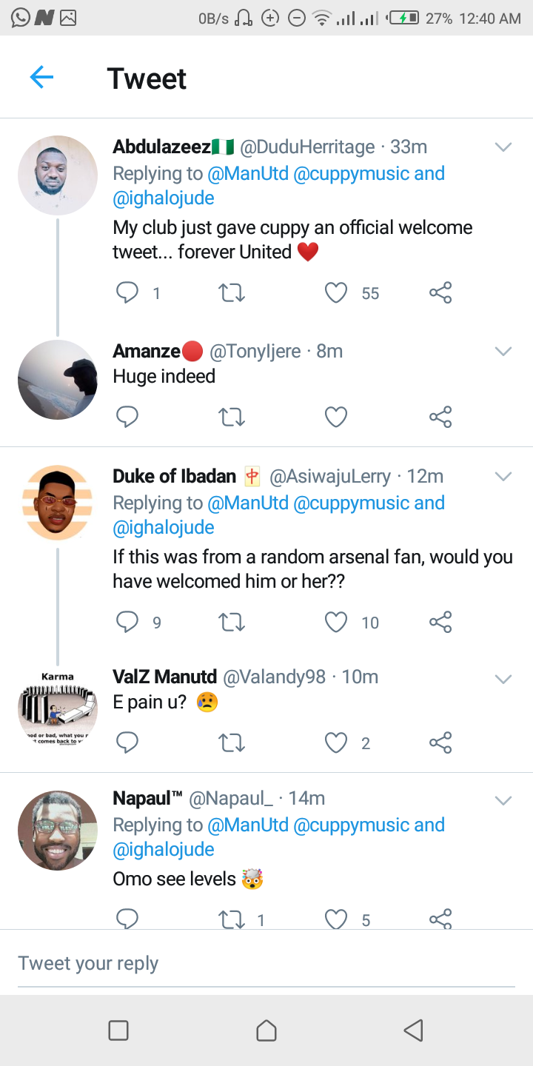Open @ighalojude mention in Duke of Ibadan's tweet

(164, 528)
